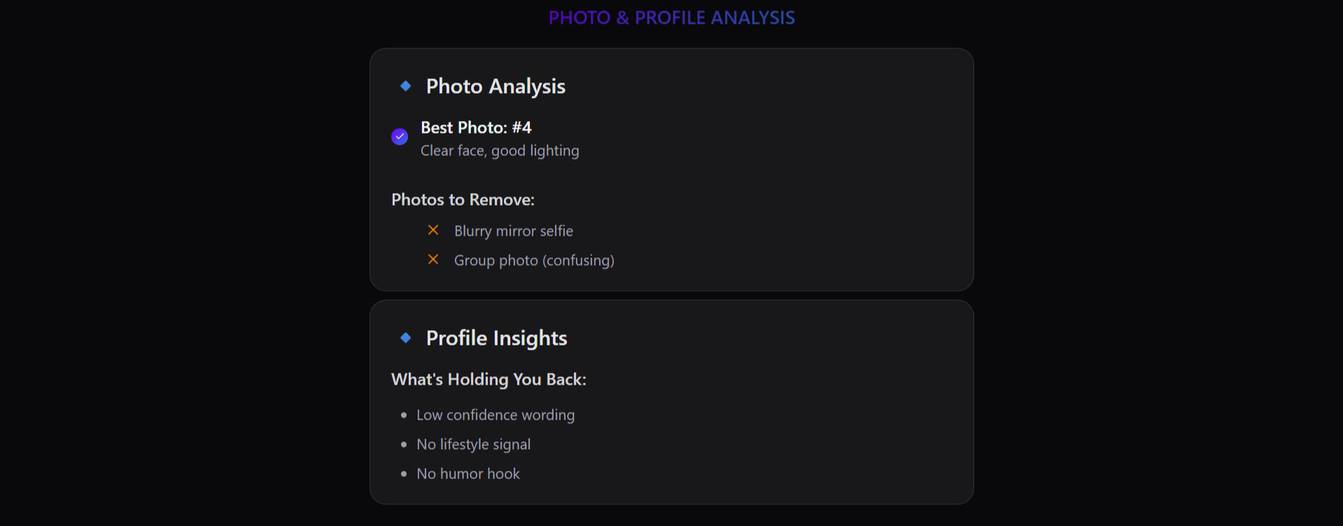Select the No lifestyle signal item
1343x526 pixels.
473,444
